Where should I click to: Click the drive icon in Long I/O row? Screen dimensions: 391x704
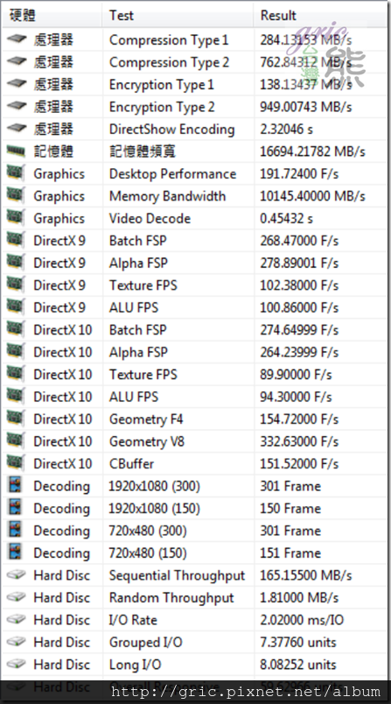point(16,664)
